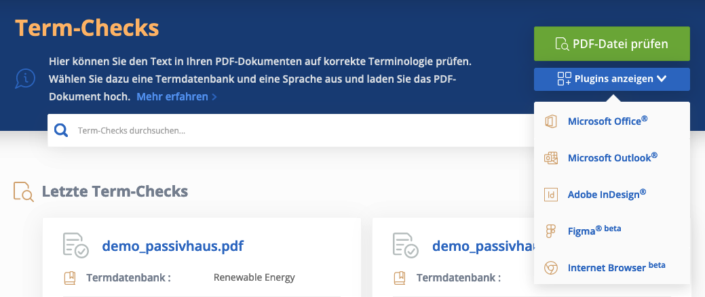The image size is (705, 297).
Task: Click the Adobe InDesign Id icon
Action: (551, 195)
